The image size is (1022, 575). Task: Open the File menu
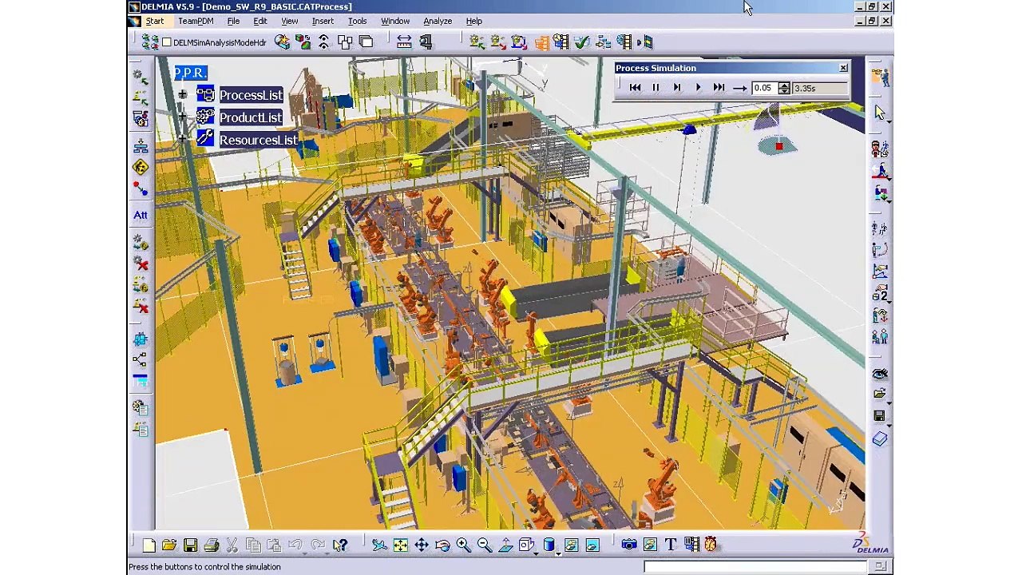tap(233, 21)
